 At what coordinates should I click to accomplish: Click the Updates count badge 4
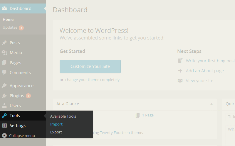coord(21,28)
